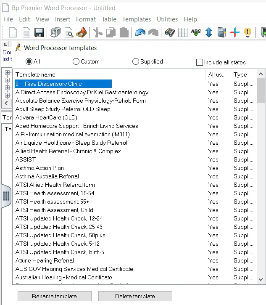
Task: Click the Print icon
Action: 55,32
